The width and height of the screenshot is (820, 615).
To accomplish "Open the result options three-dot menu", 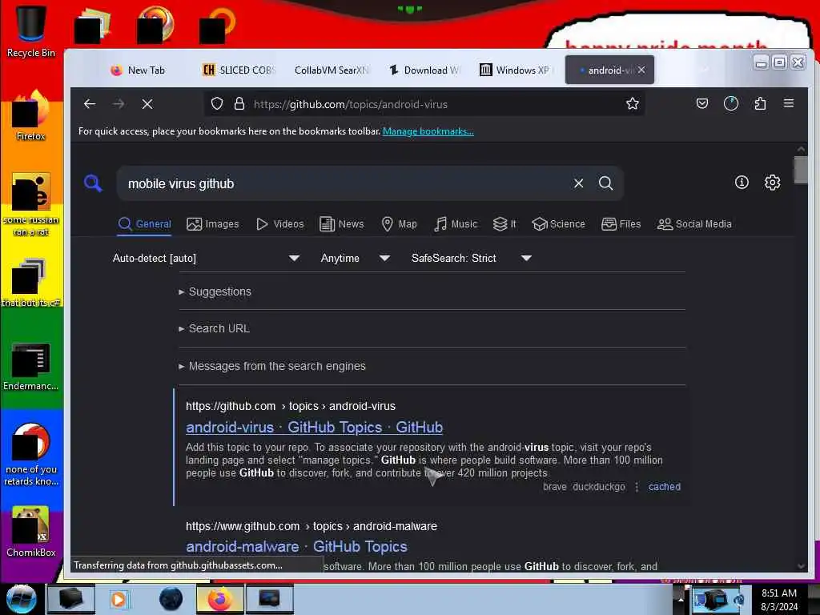I will pos(637,487).
